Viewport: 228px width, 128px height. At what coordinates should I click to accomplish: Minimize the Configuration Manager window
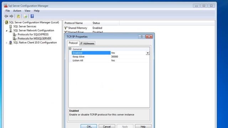point(196,6)
